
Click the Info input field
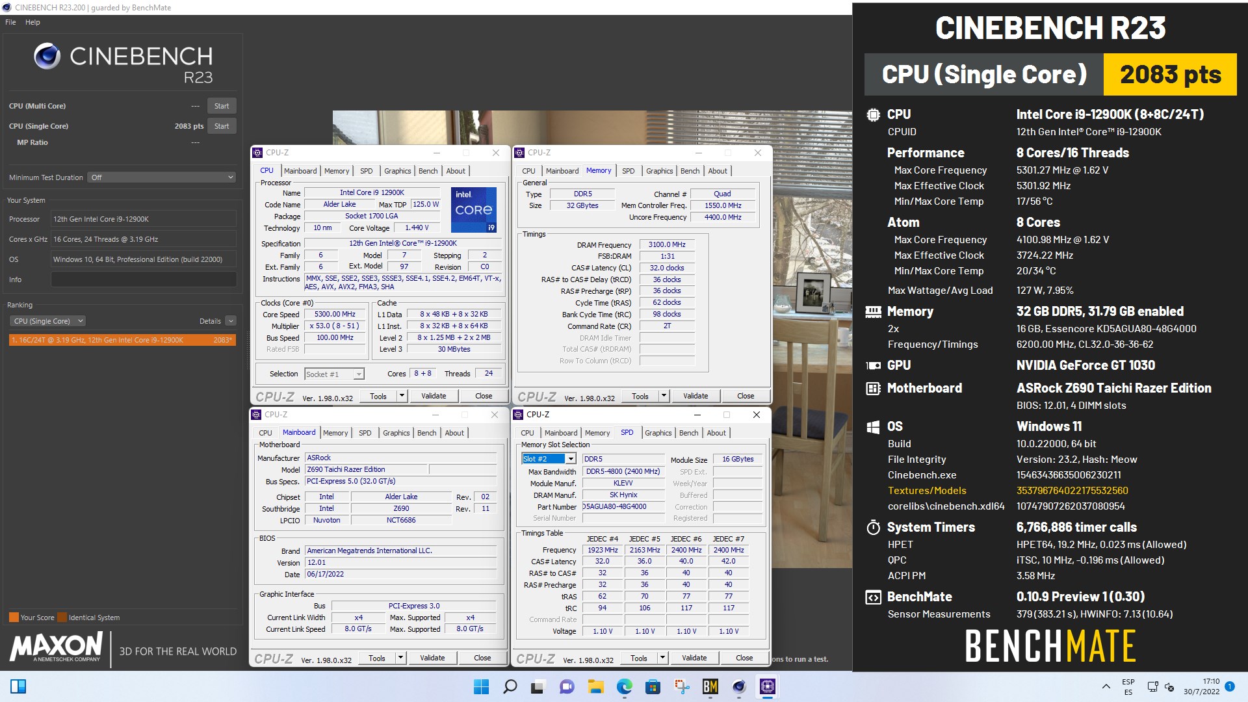click(x=144, y=279)
